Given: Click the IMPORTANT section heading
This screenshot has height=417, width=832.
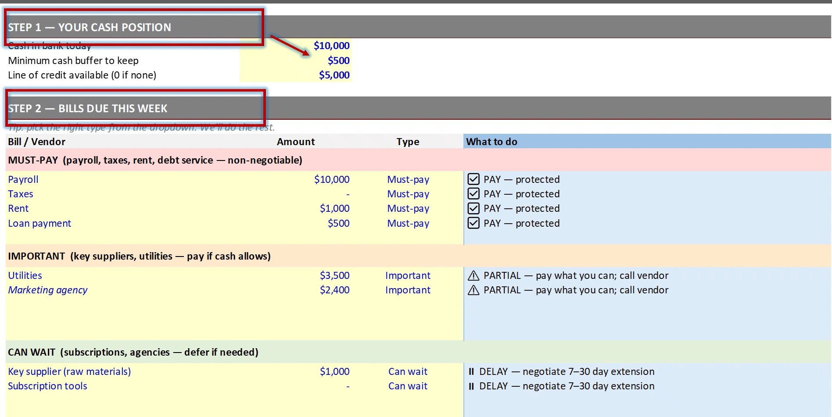Looking at the screenshot, I should 139,256.
